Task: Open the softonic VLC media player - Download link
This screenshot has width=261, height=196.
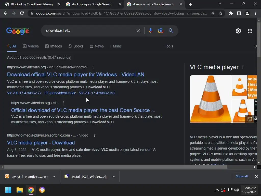Action: click(x=41, y=143)
